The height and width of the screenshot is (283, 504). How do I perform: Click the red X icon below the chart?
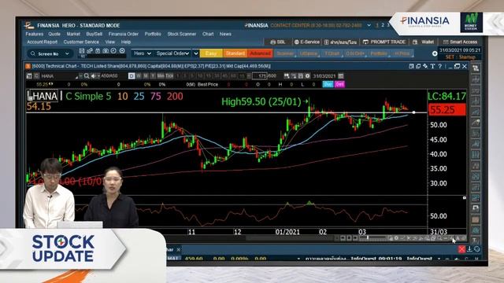click(x=461, y=249)
